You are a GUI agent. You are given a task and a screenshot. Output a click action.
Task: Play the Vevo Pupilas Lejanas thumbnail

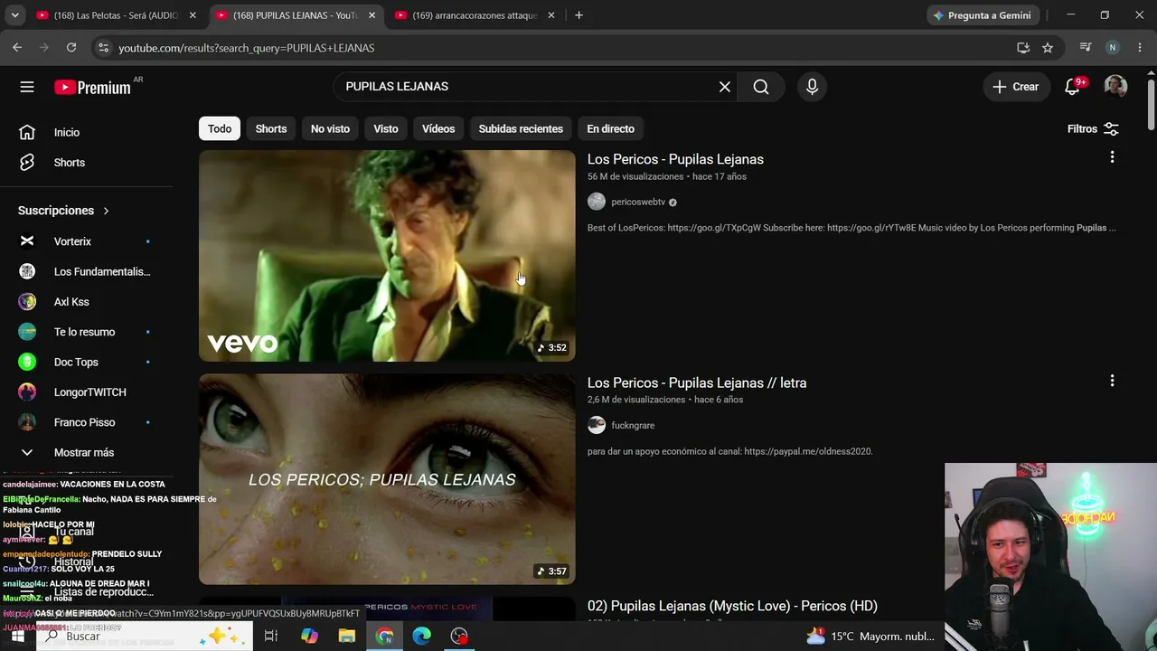click(x=387, y=256)
